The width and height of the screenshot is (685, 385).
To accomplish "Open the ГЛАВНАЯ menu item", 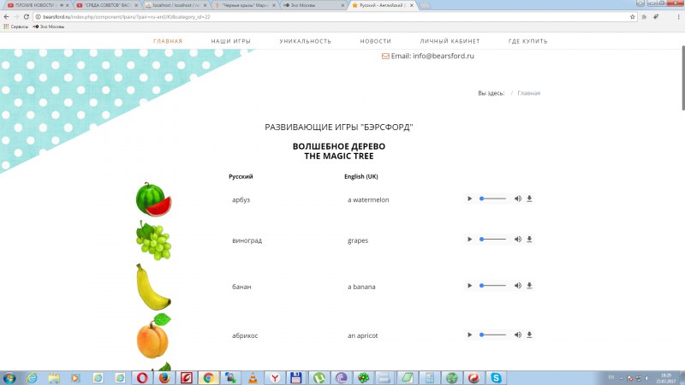I will [x=168, y=41].
